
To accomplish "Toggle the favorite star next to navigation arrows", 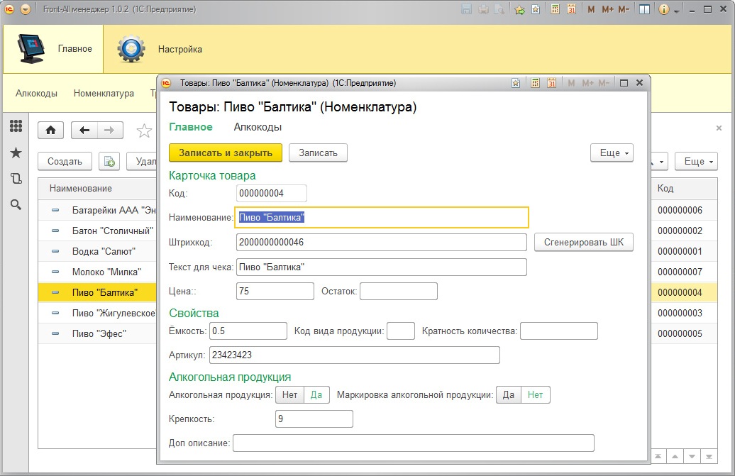I will [144, 131].
